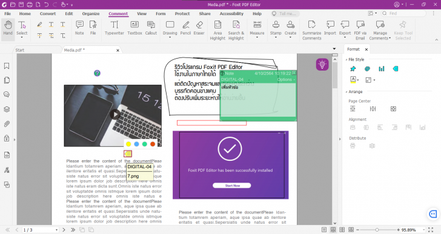The height and width of the screenshot is (234, 441).
Task: Pick the Eraser tool
Action: (x=199, y=28)
